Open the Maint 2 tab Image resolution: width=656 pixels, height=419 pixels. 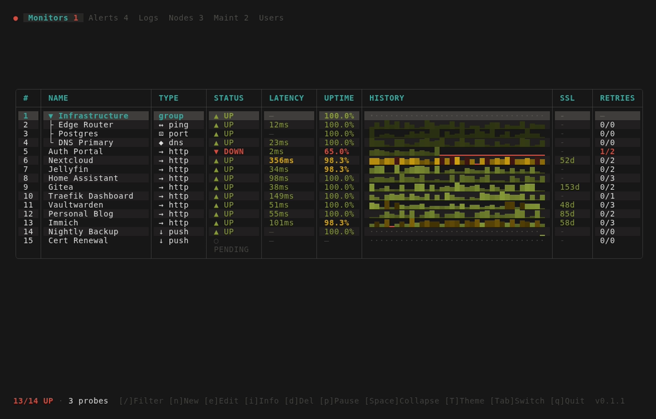click(231, 18)
